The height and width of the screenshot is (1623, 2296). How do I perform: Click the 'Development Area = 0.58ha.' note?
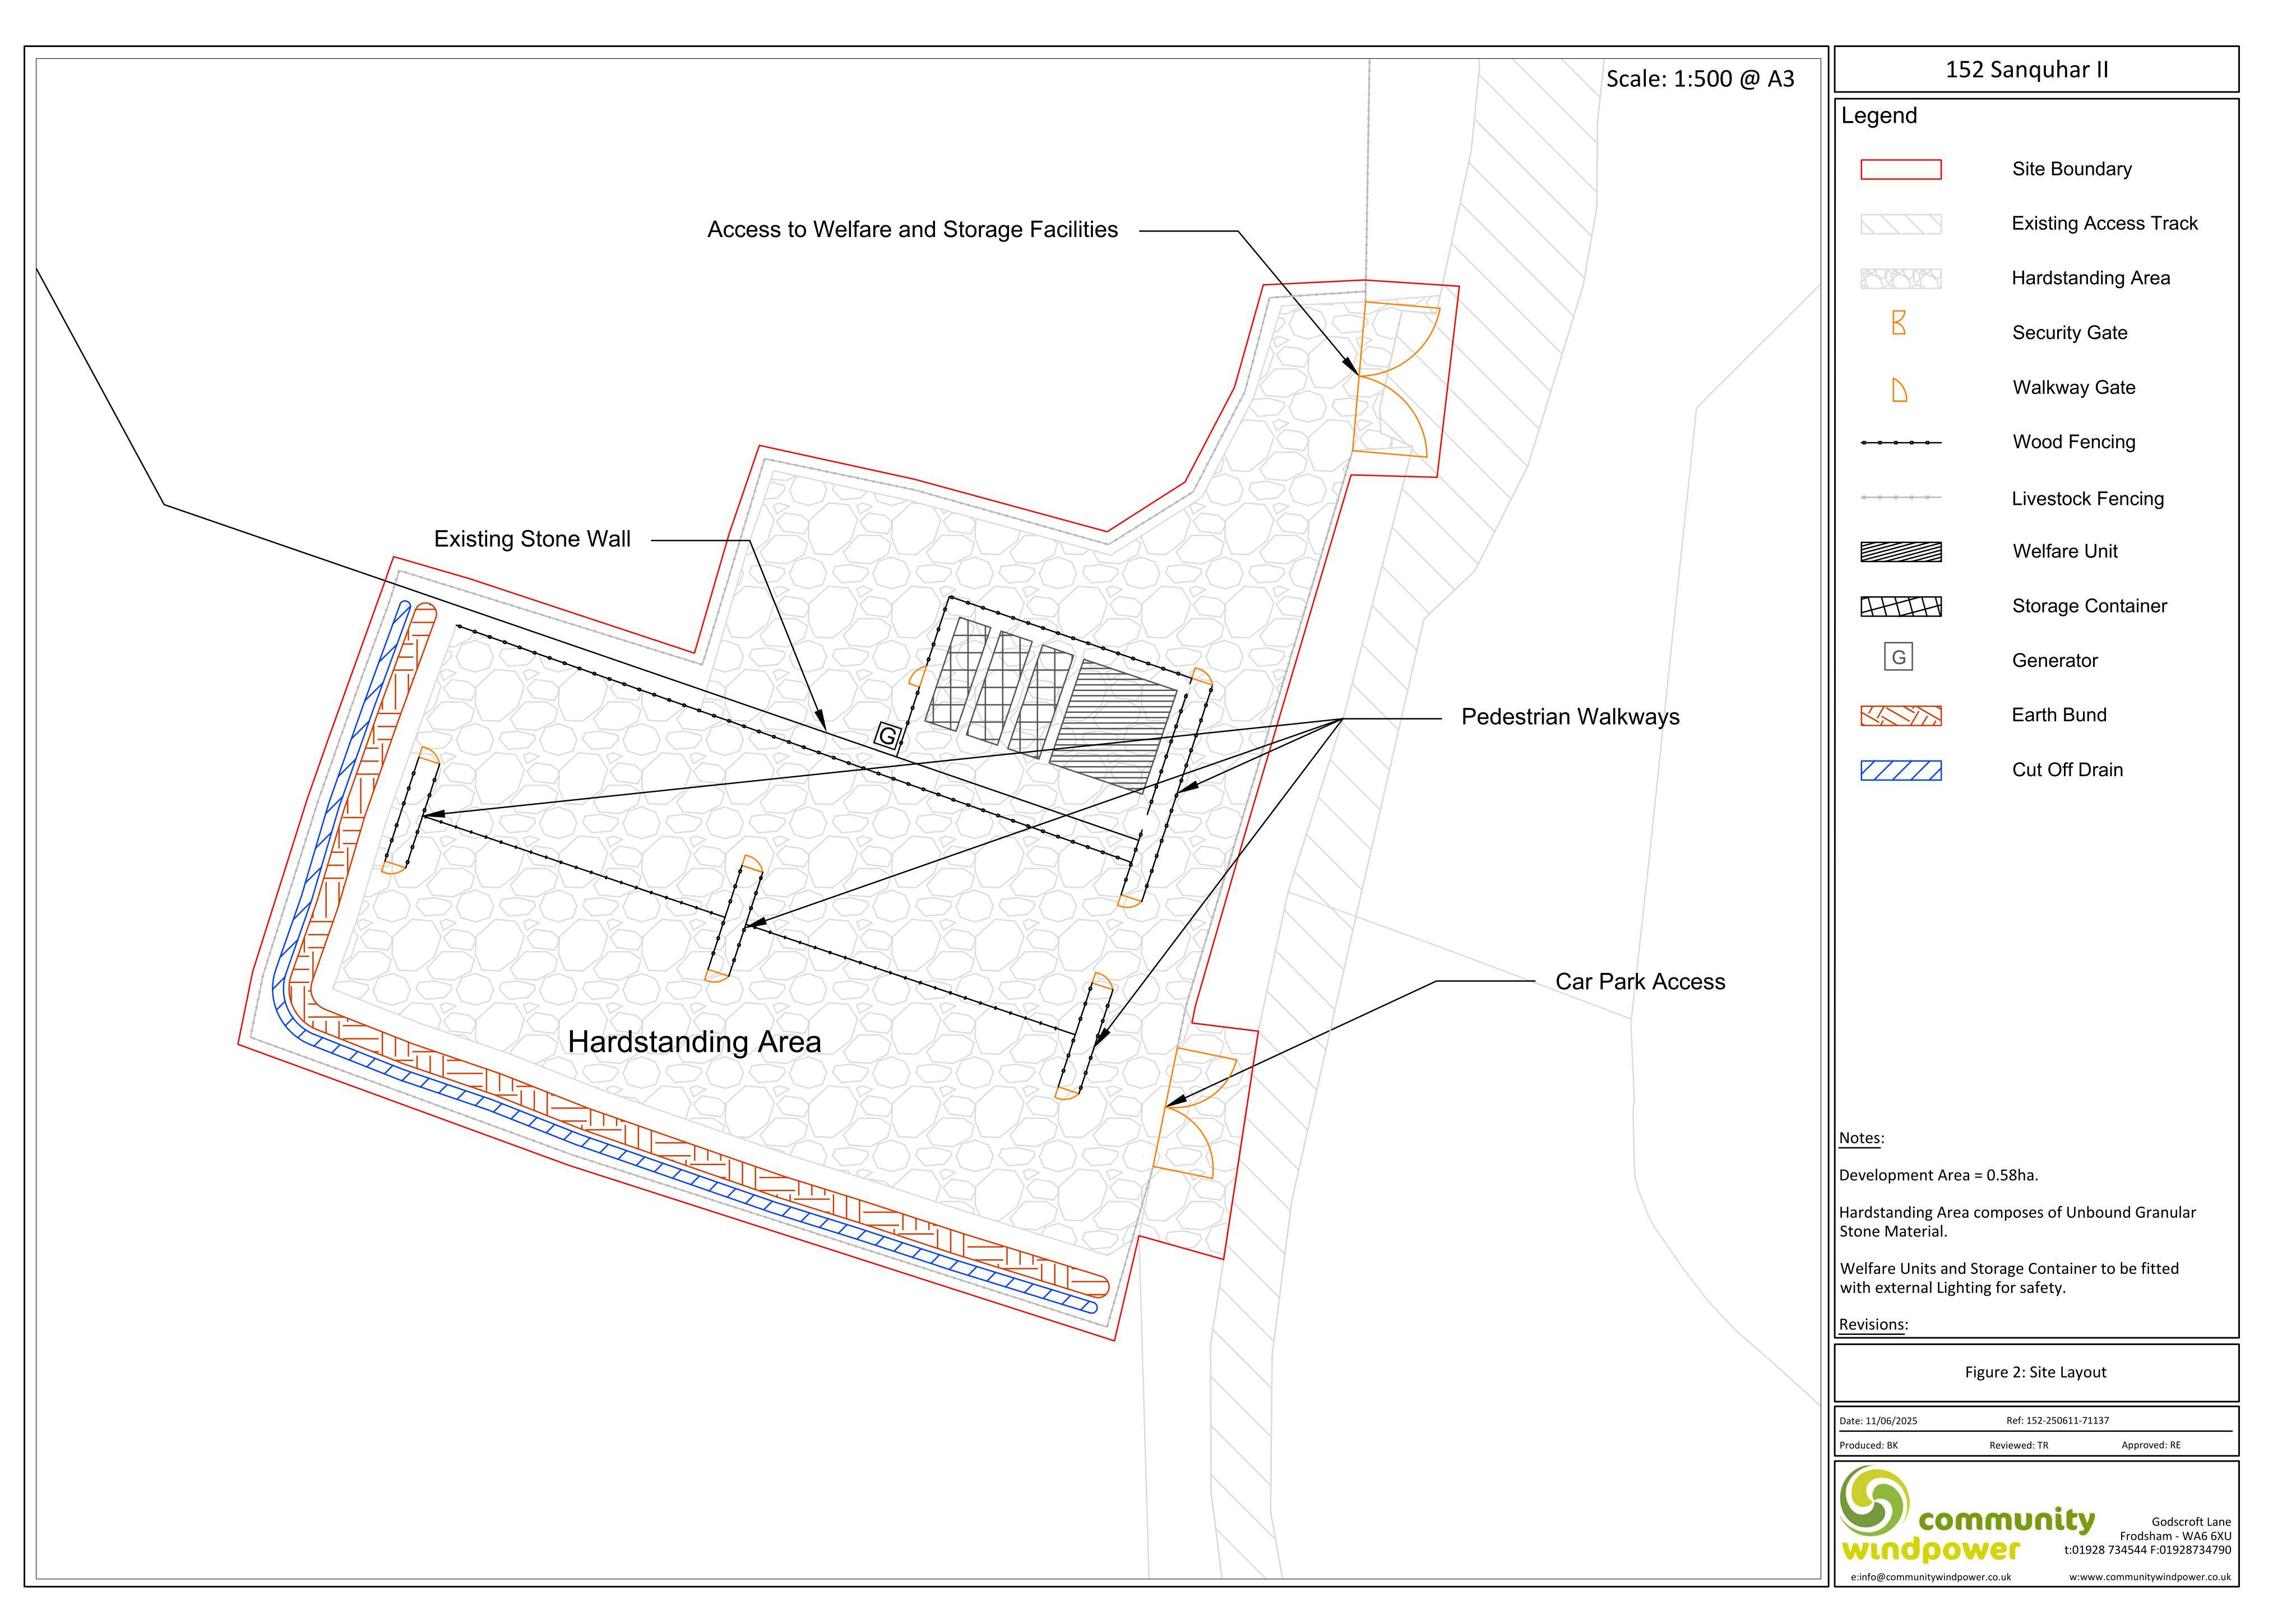[1938, 1175]
